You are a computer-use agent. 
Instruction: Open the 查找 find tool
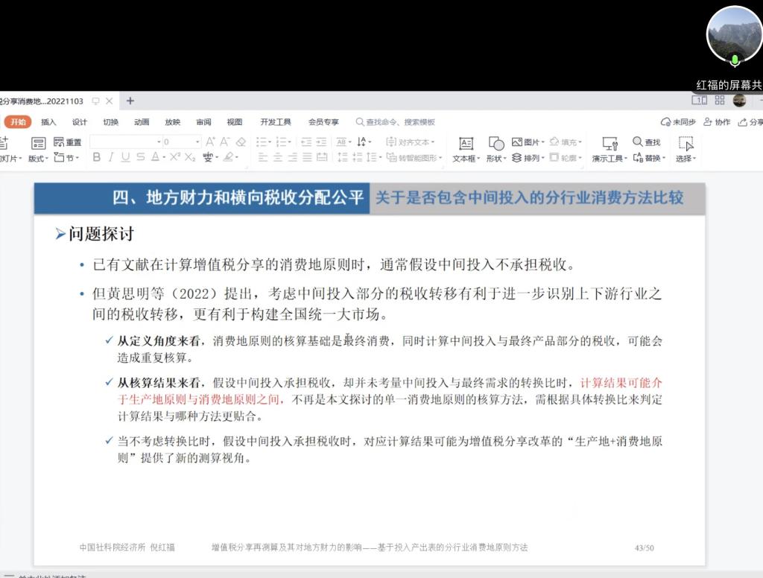[642, 142]
